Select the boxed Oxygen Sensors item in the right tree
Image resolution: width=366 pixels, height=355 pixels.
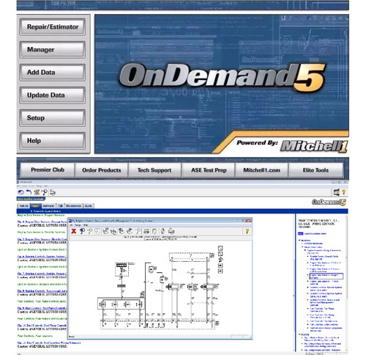326,277
